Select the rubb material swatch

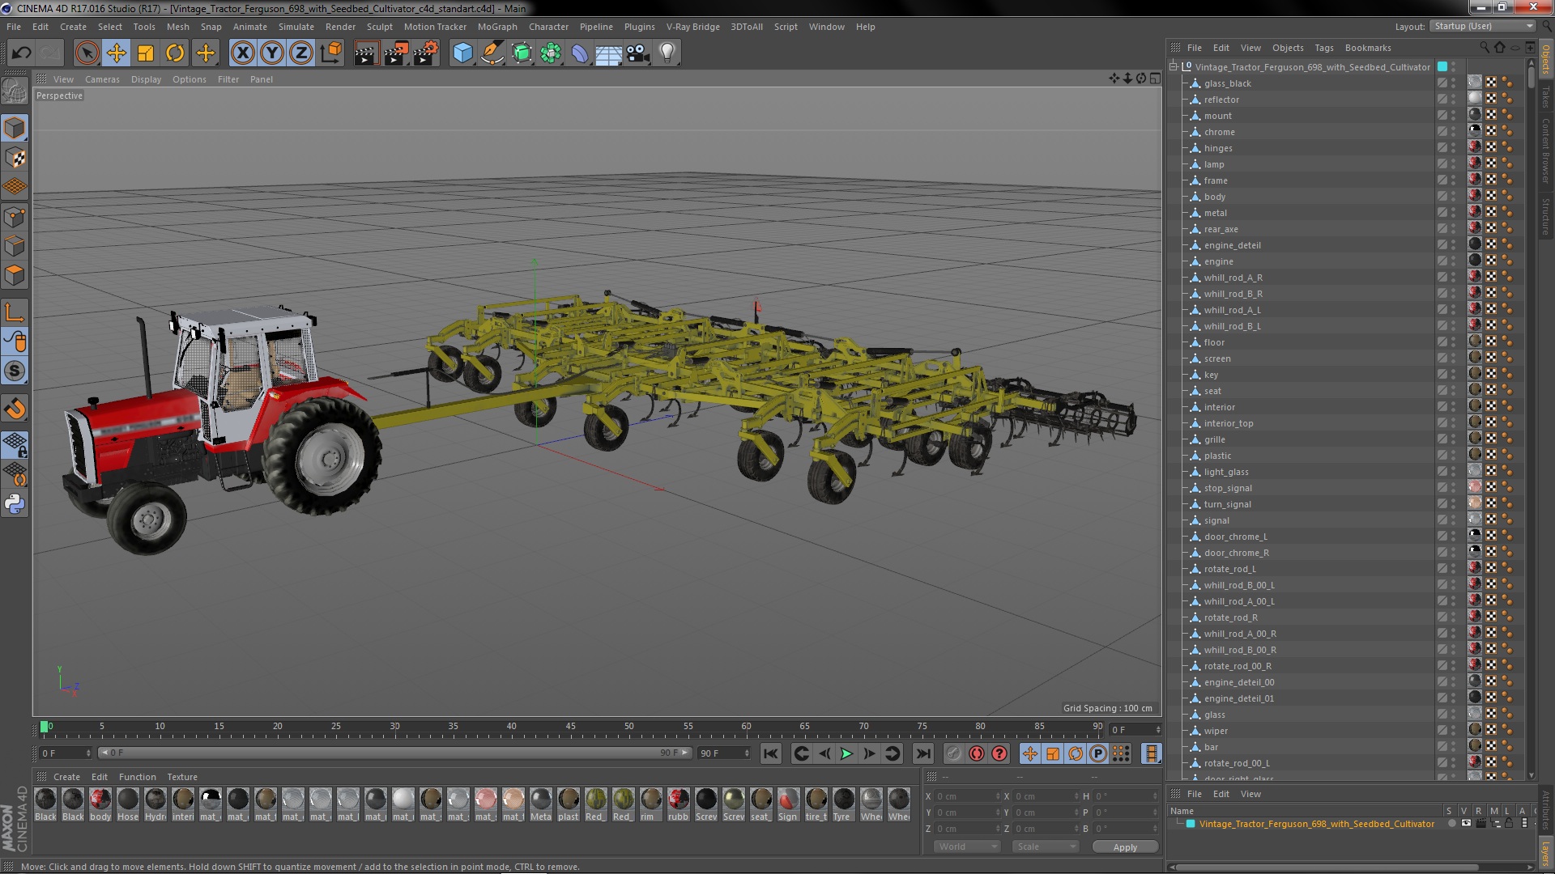678,804
